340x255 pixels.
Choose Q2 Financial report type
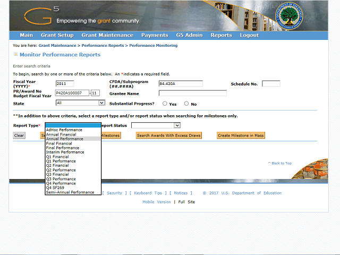[73, 165]
